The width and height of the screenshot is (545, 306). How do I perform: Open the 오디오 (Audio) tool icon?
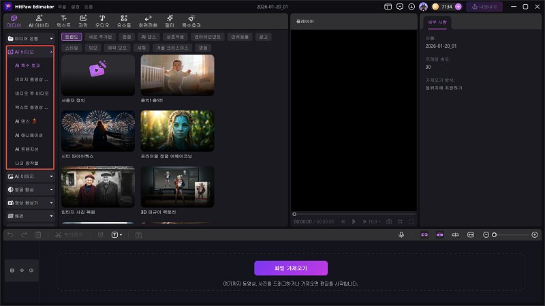pyautogui.click(x=102, y=20)
